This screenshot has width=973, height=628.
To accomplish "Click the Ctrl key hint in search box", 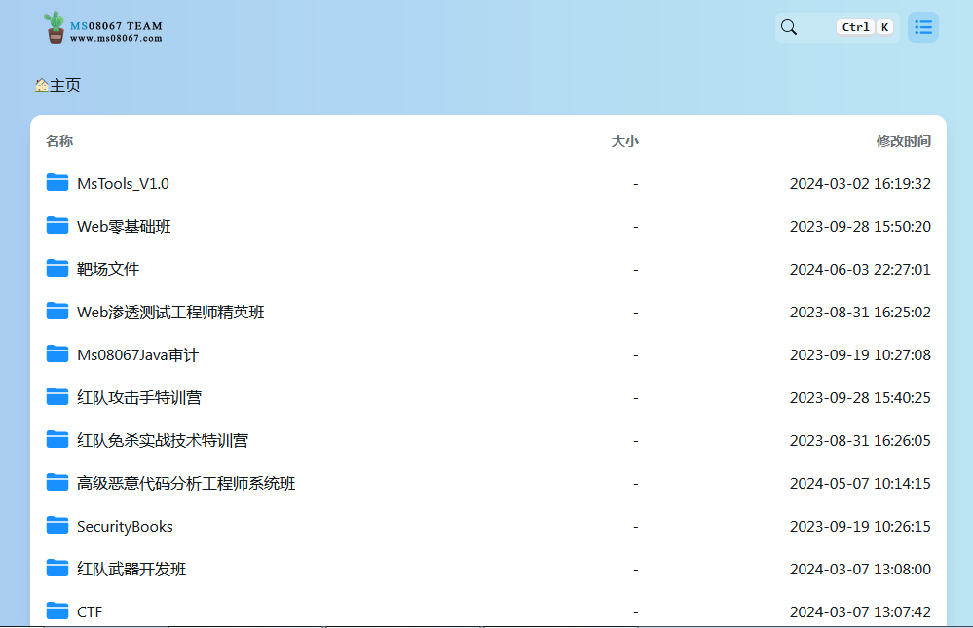I will [855, 27].
